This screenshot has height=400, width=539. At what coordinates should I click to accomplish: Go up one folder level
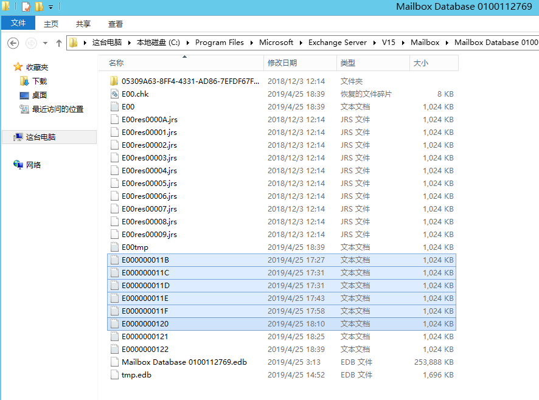[59, 43]
